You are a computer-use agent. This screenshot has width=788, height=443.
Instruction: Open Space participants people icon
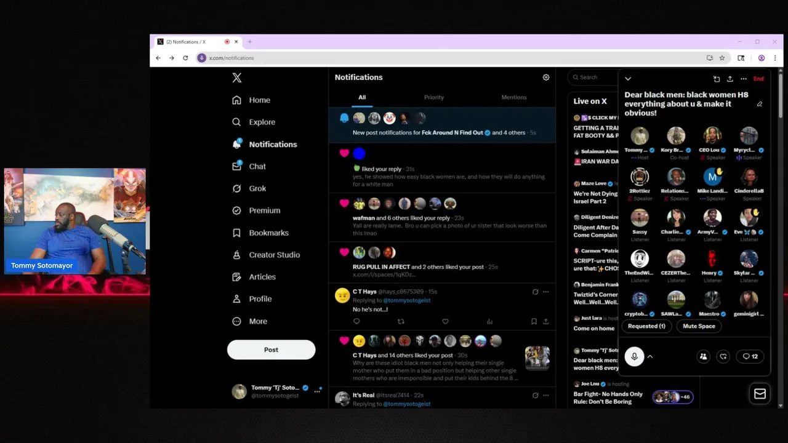pyautogui.click(x=703, y=356)
